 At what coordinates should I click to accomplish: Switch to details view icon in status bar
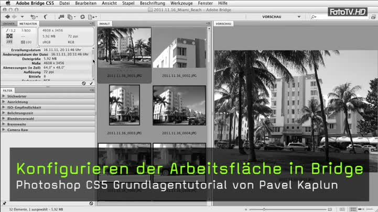pyautogui.click(x=361, y=209)
